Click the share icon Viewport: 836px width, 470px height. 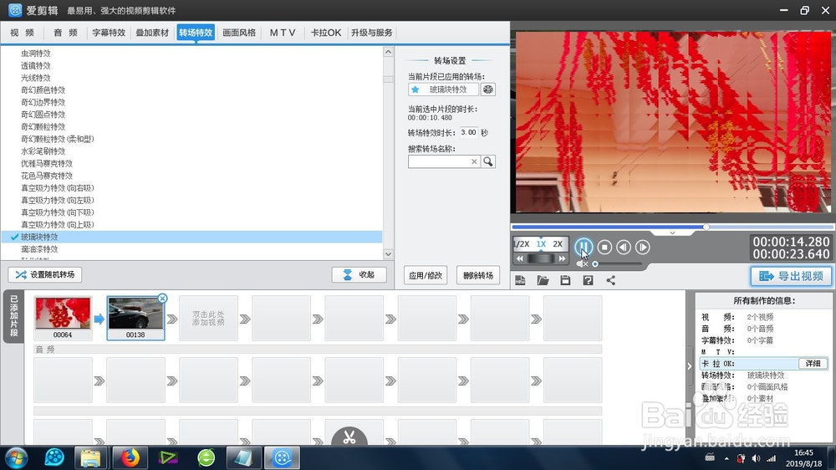[x=611, y=280]
